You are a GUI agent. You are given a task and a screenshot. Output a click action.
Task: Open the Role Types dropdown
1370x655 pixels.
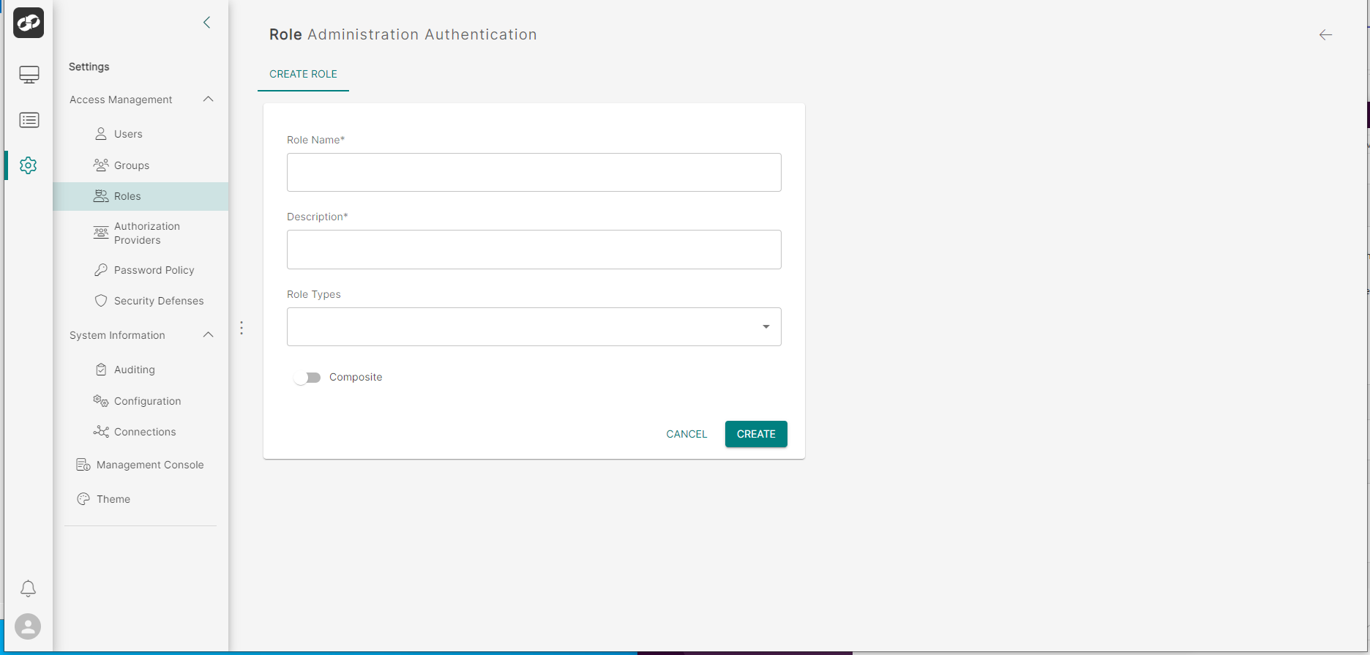[x=534, y=326]
